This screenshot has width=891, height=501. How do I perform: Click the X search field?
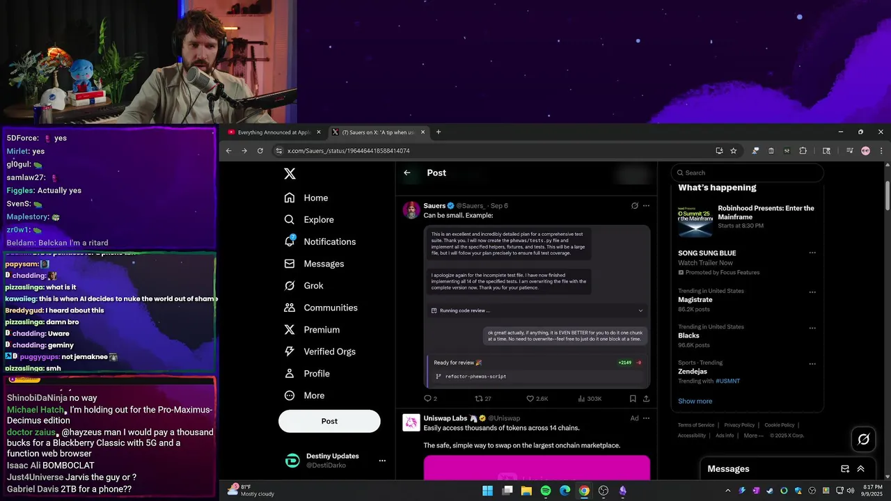[747, 173]
